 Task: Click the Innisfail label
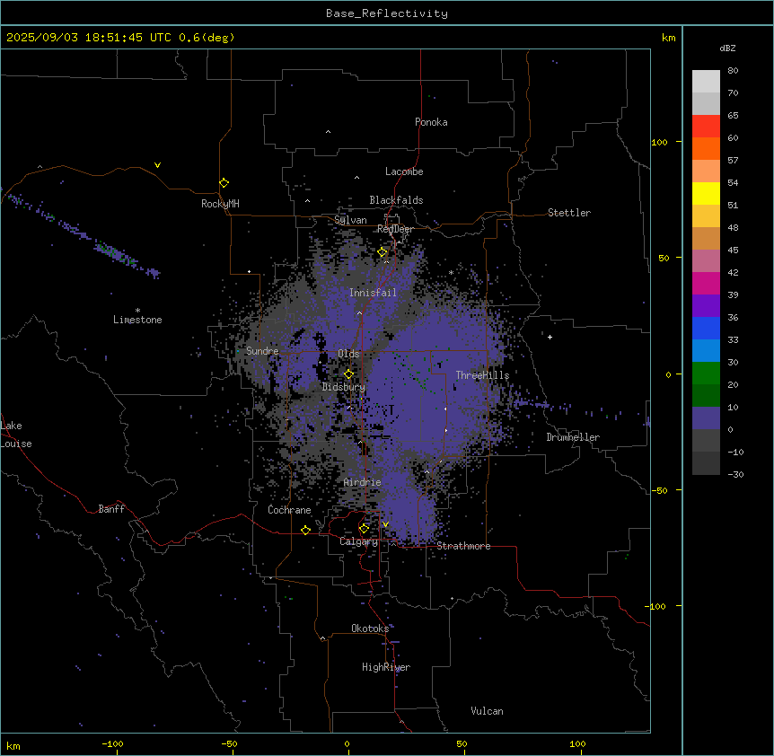pos(373,293)
